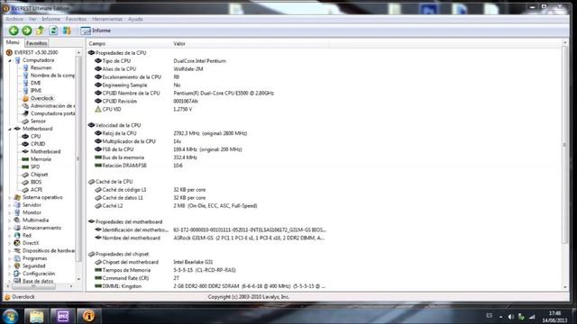This screenshot has height=324, width=577.
Task: Open the users icon in the toolbar
Action: 67,31
